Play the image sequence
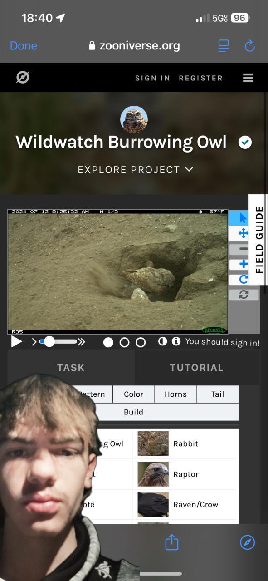The width and height of the screenshot is (268, 581). (16, 342)
